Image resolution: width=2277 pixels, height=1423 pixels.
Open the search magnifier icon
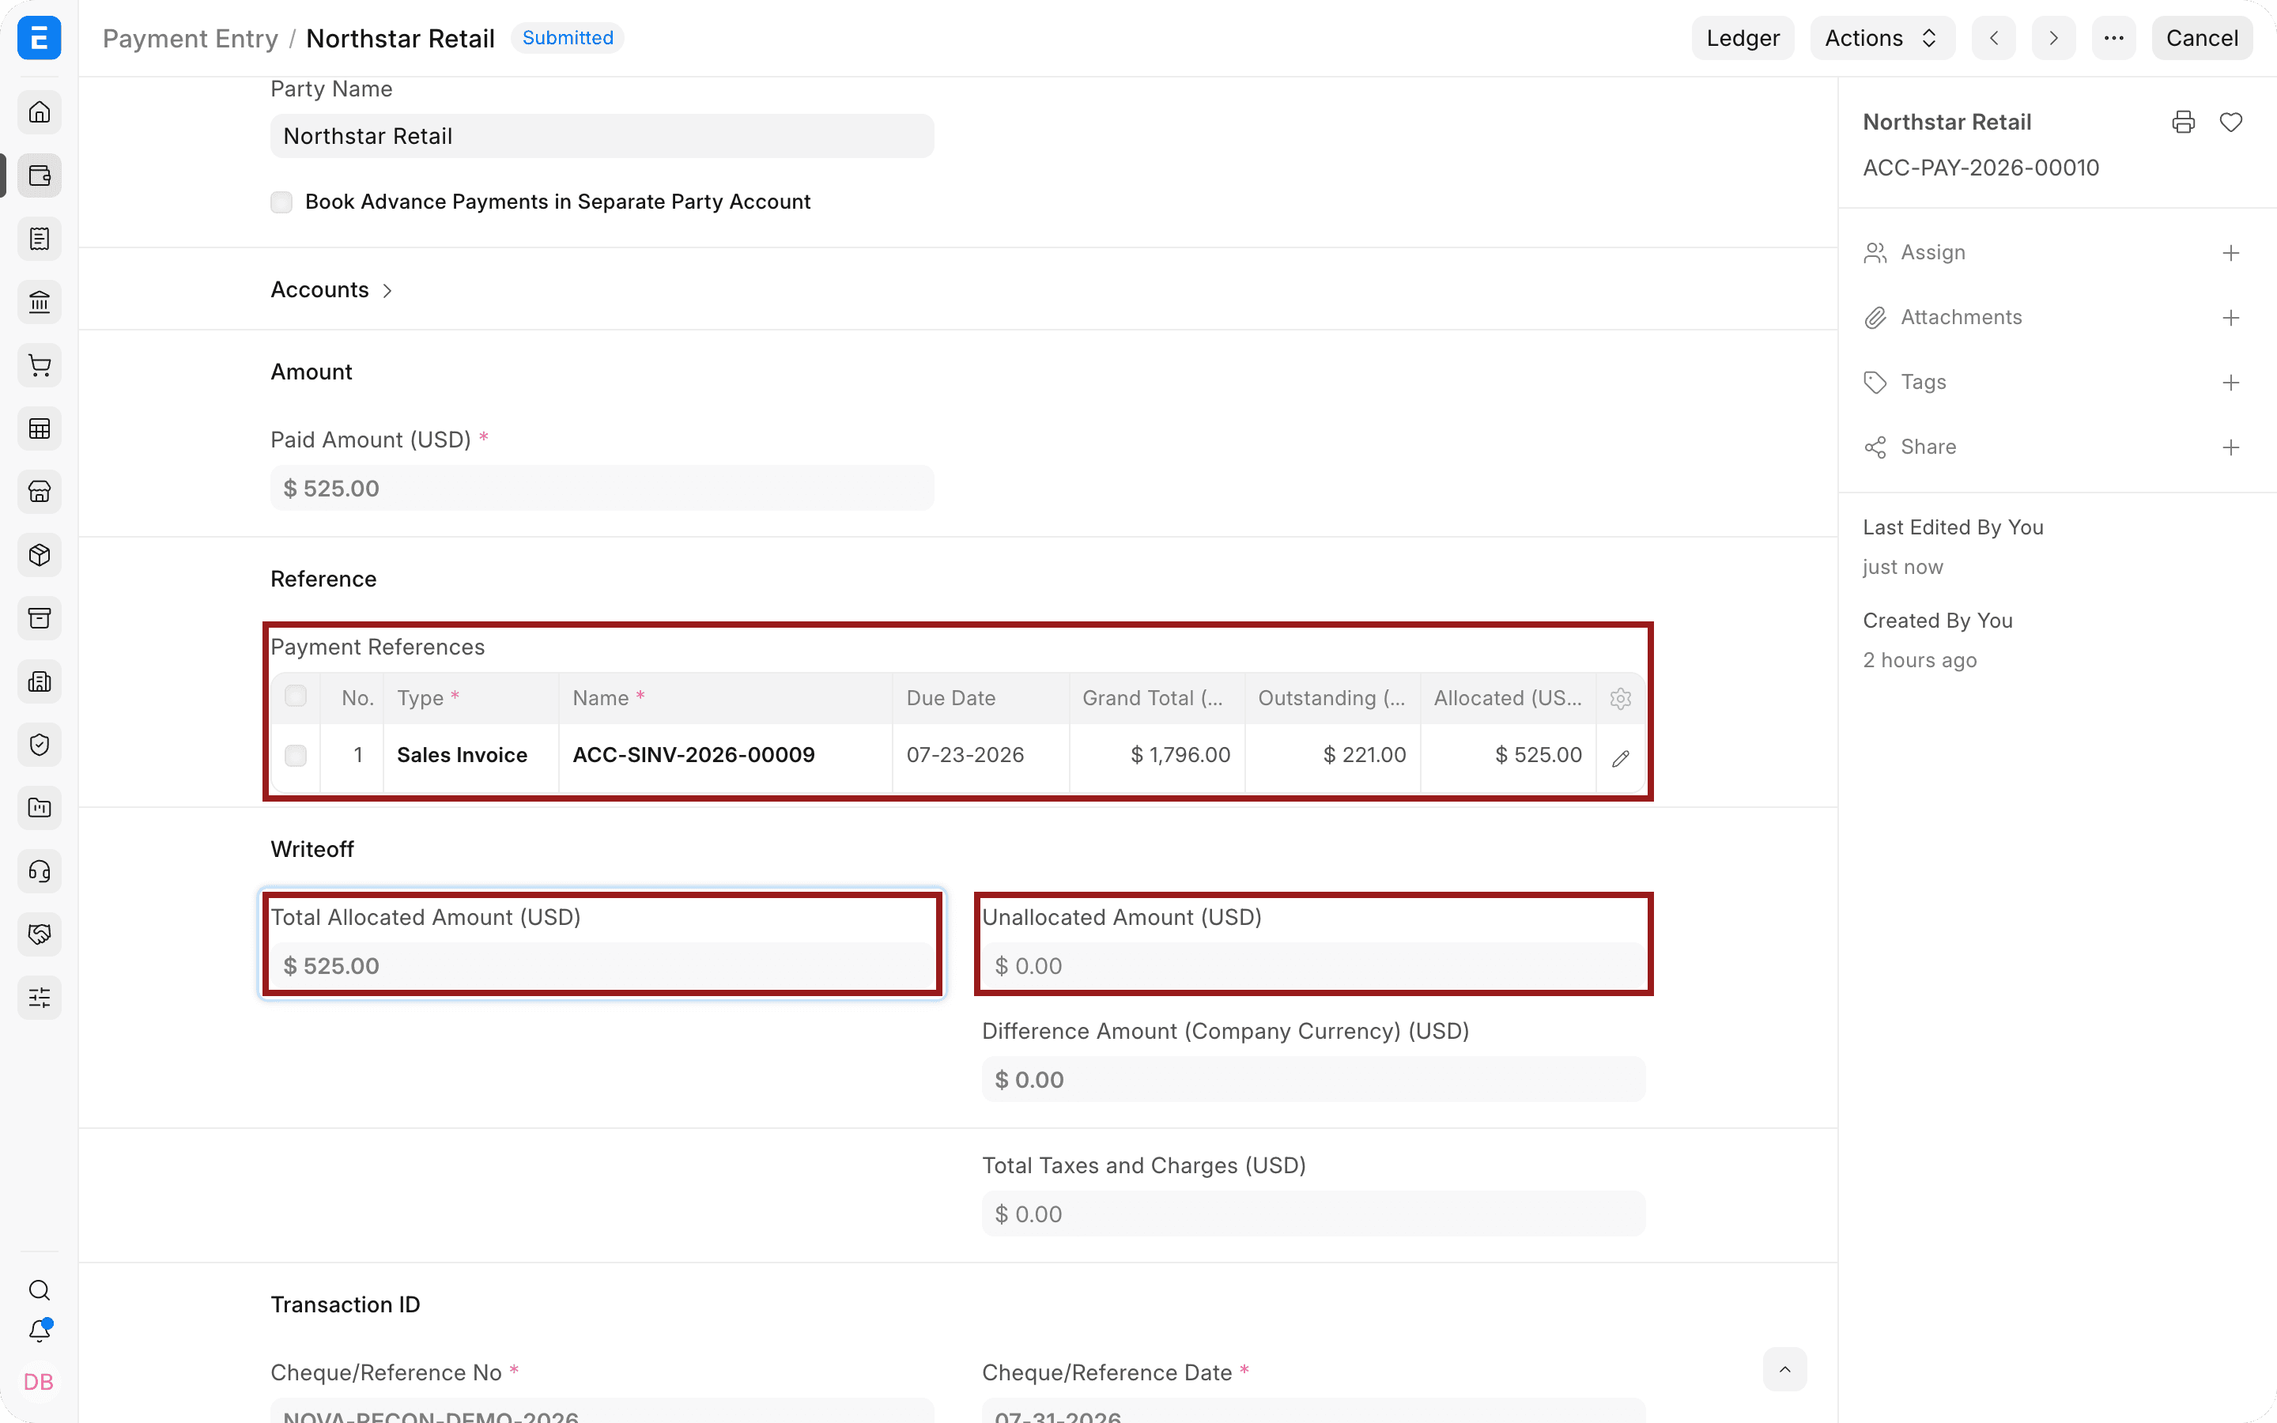click(x=40, y=1289)
